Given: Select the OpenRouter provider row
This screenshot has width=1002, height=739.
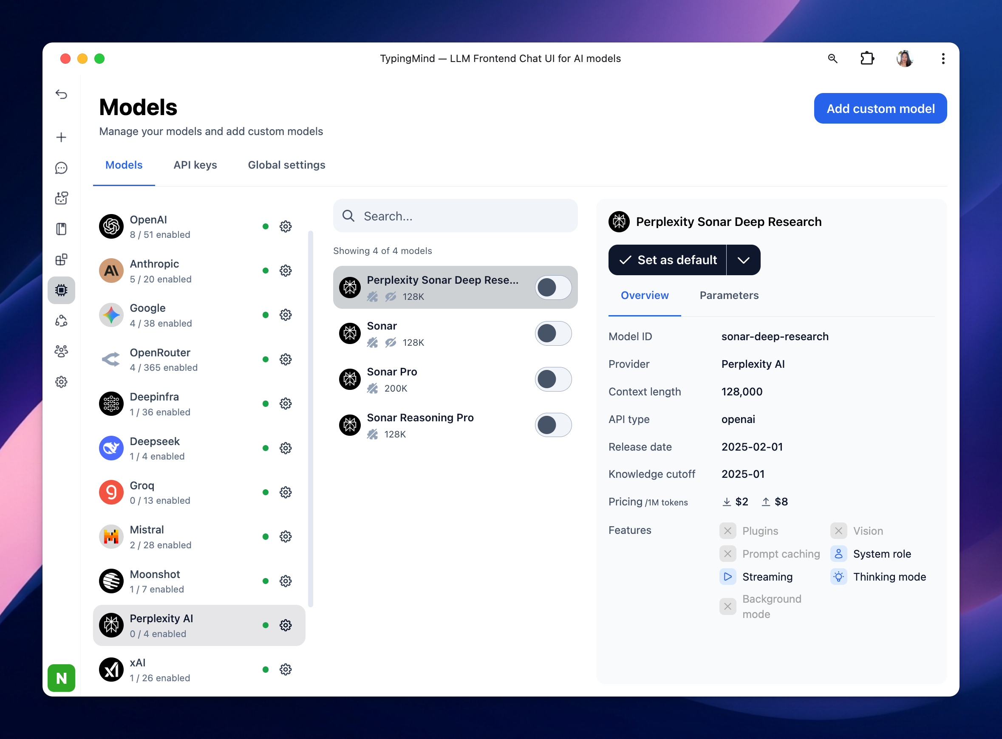Looking at the screenshot, I should point(199,360).
